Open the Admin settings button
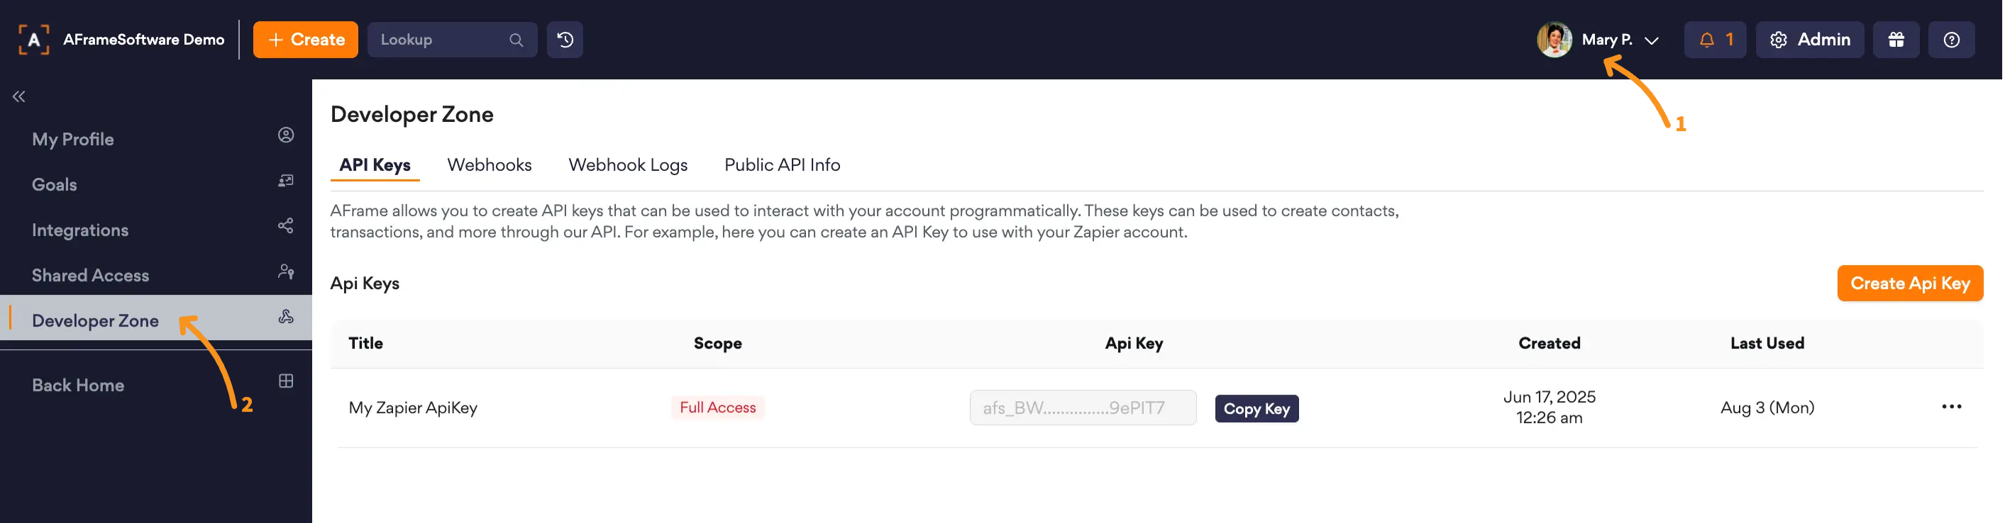This screenshot has width=2005, height=523. (x=1810, y=40)
